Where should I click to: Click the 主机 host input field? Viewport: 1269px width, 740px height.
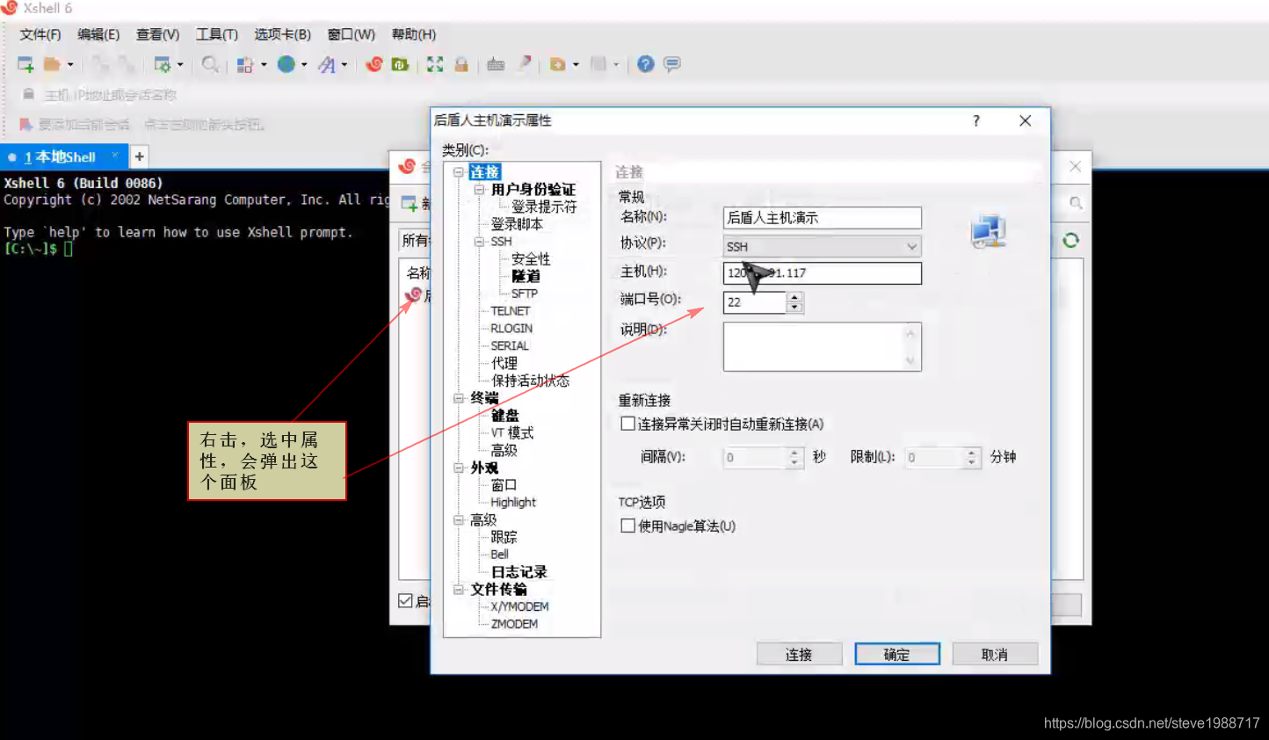(x=822, y=273)
